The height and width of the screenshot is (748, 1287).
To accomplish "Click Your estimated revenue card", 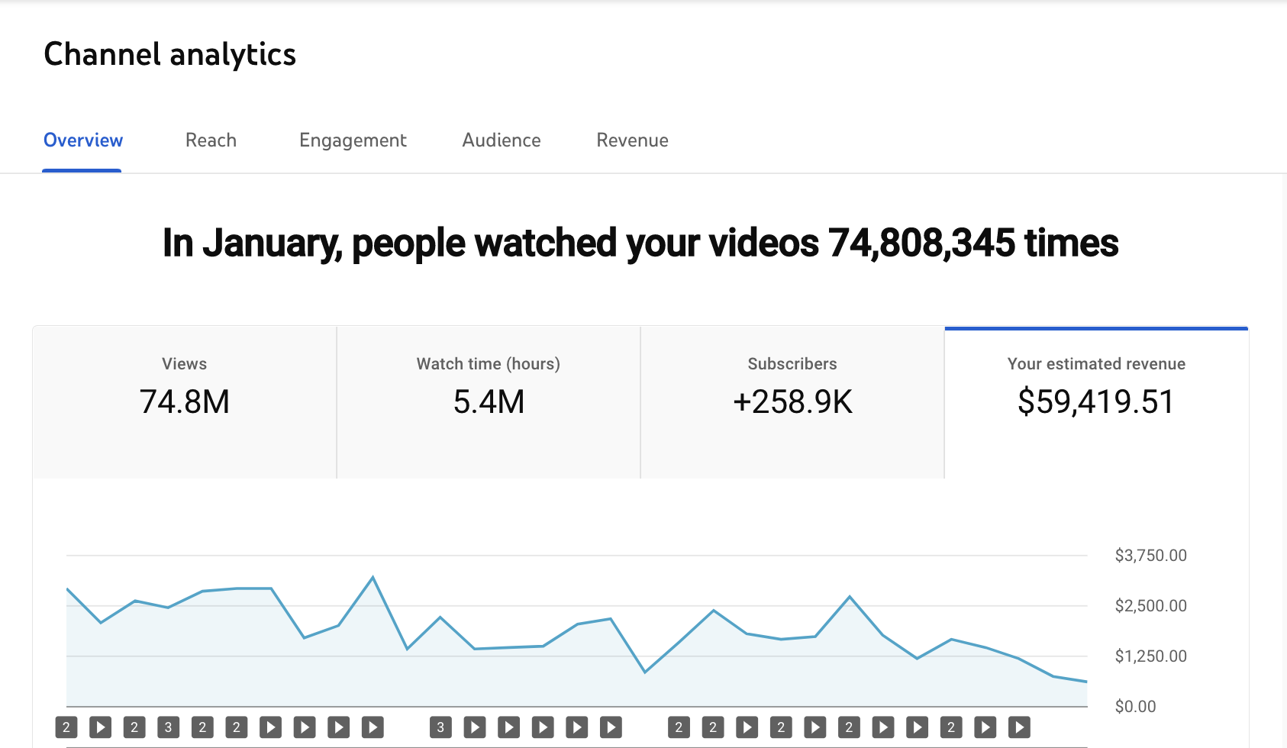I will (x=1096, y=403).
